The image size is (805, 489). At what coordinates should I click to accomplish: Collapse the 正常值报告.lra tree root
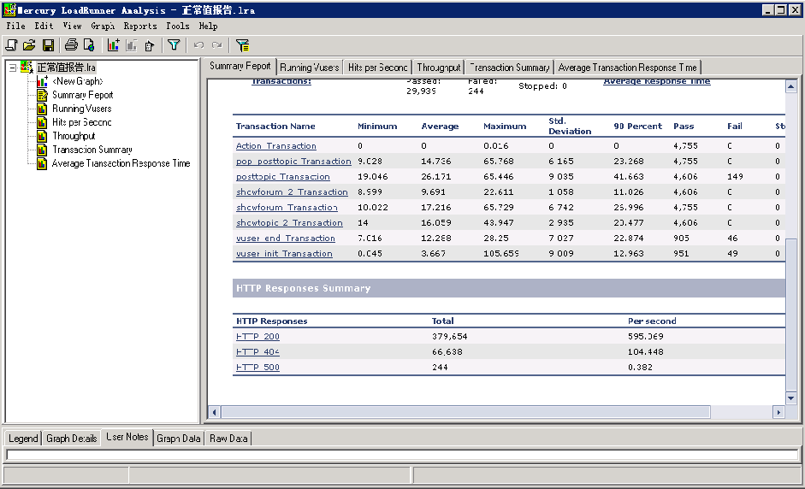[x=12, y=68]
